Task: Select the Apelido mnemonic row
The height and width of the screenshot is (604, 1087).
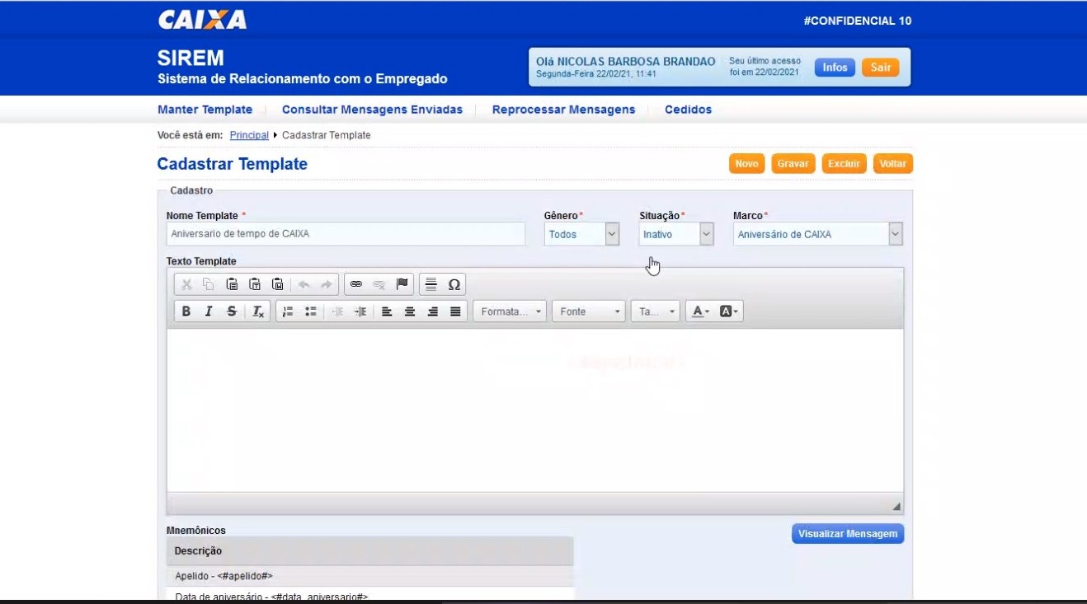Action: point(369,576)
